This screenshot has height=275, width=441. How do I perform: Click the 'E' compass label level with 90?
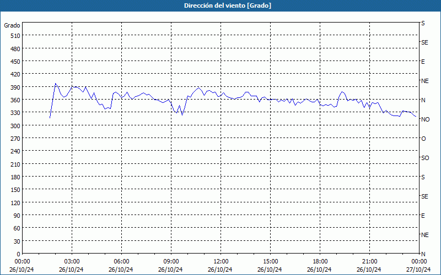click(423, 216)
